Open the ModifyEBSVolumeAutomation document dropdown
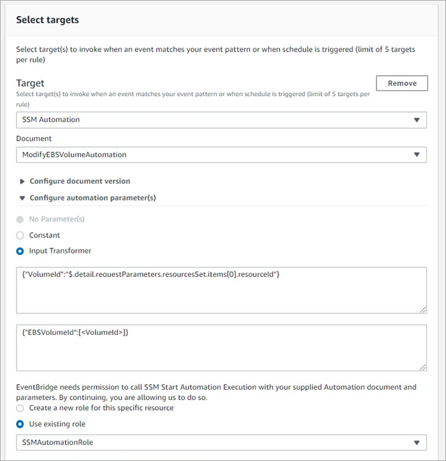Image resolution: width=446 pixels, height=461 pixels. 221,155
